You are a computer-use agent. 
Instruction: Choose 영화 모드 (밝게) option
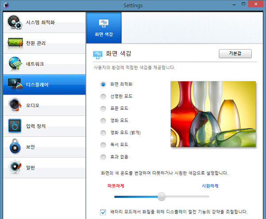[103, 133]
